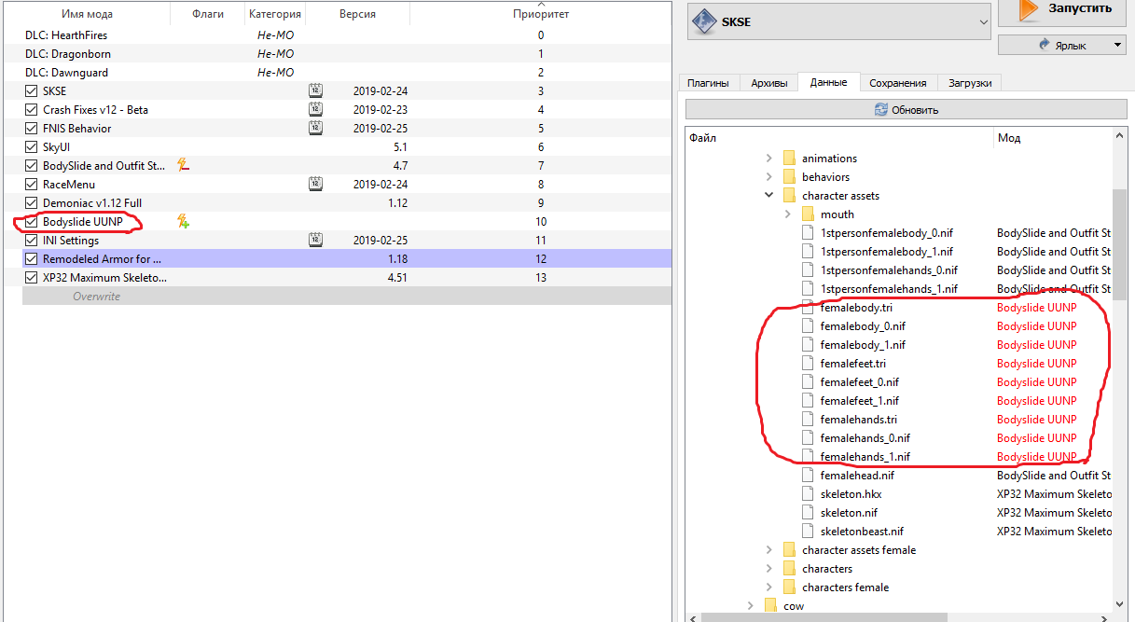This screenshot has width=1135, height=622.
Task: Expand the behaviors folder
Action: coord(768,176)
